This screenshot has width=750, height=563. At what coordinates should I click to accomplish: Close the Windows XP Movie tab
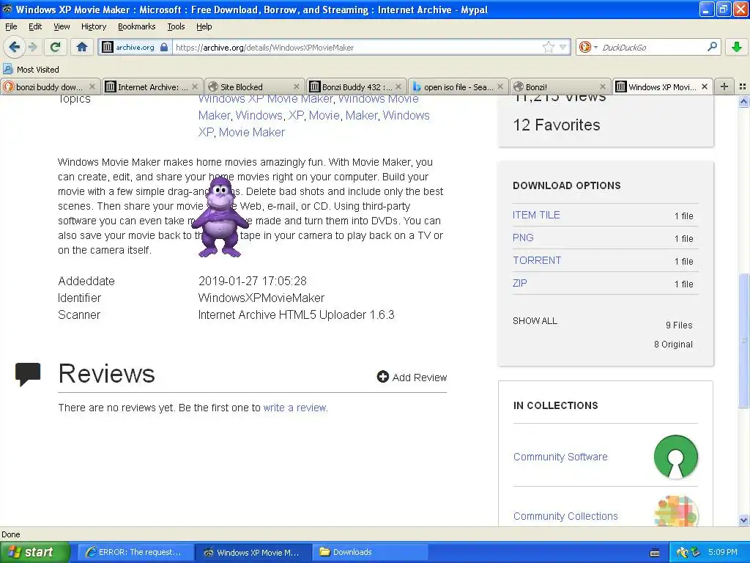click(x=704, y=87)
